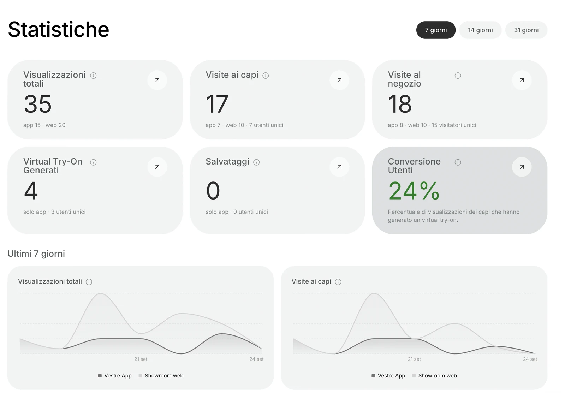Open Visite al negozio card arrow
Screen dimensions: 565x393
click(x=522, y=80)
